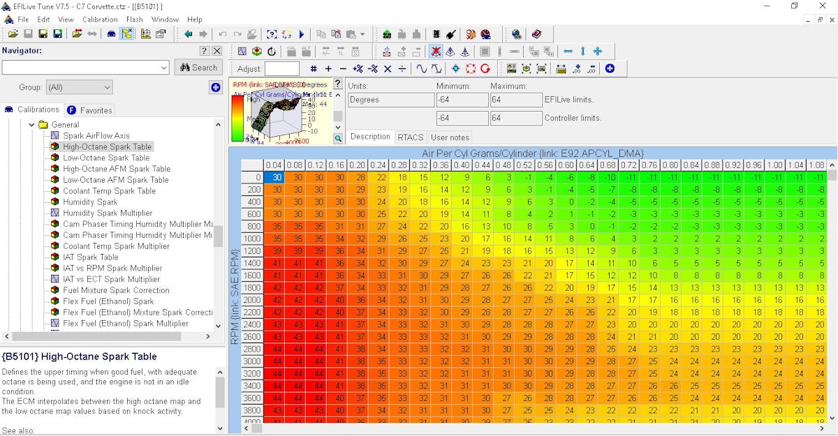Screen dimensions: 838x436
Task: Click the blue plus icon beside Group dropdown
Action: [216, 87]
